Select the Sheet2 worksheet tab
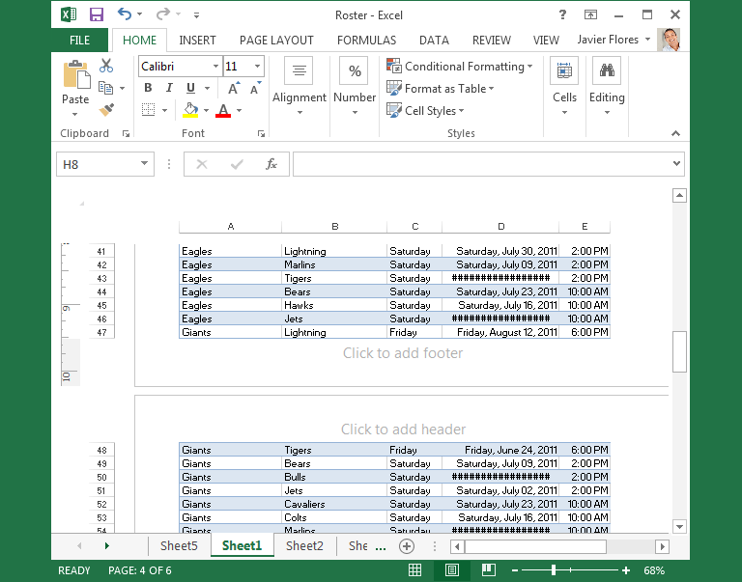742x582 pixels. (x=304, y=546)
